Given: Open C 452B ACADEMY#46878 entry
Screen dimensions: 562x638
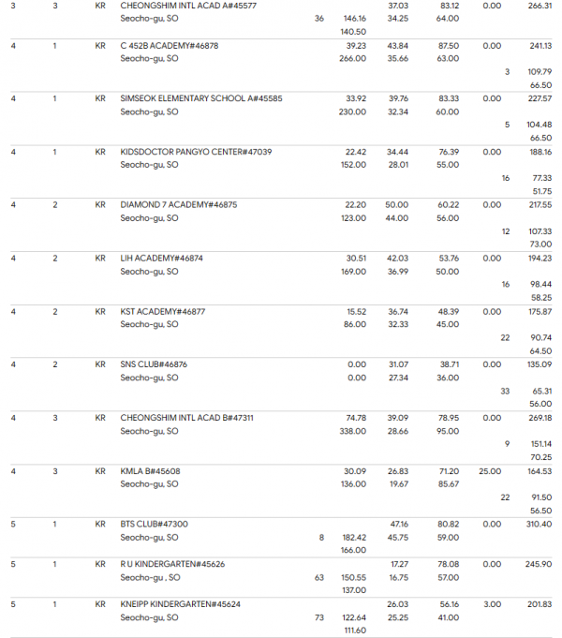Looking at the screenshot, I should (170, 46).
